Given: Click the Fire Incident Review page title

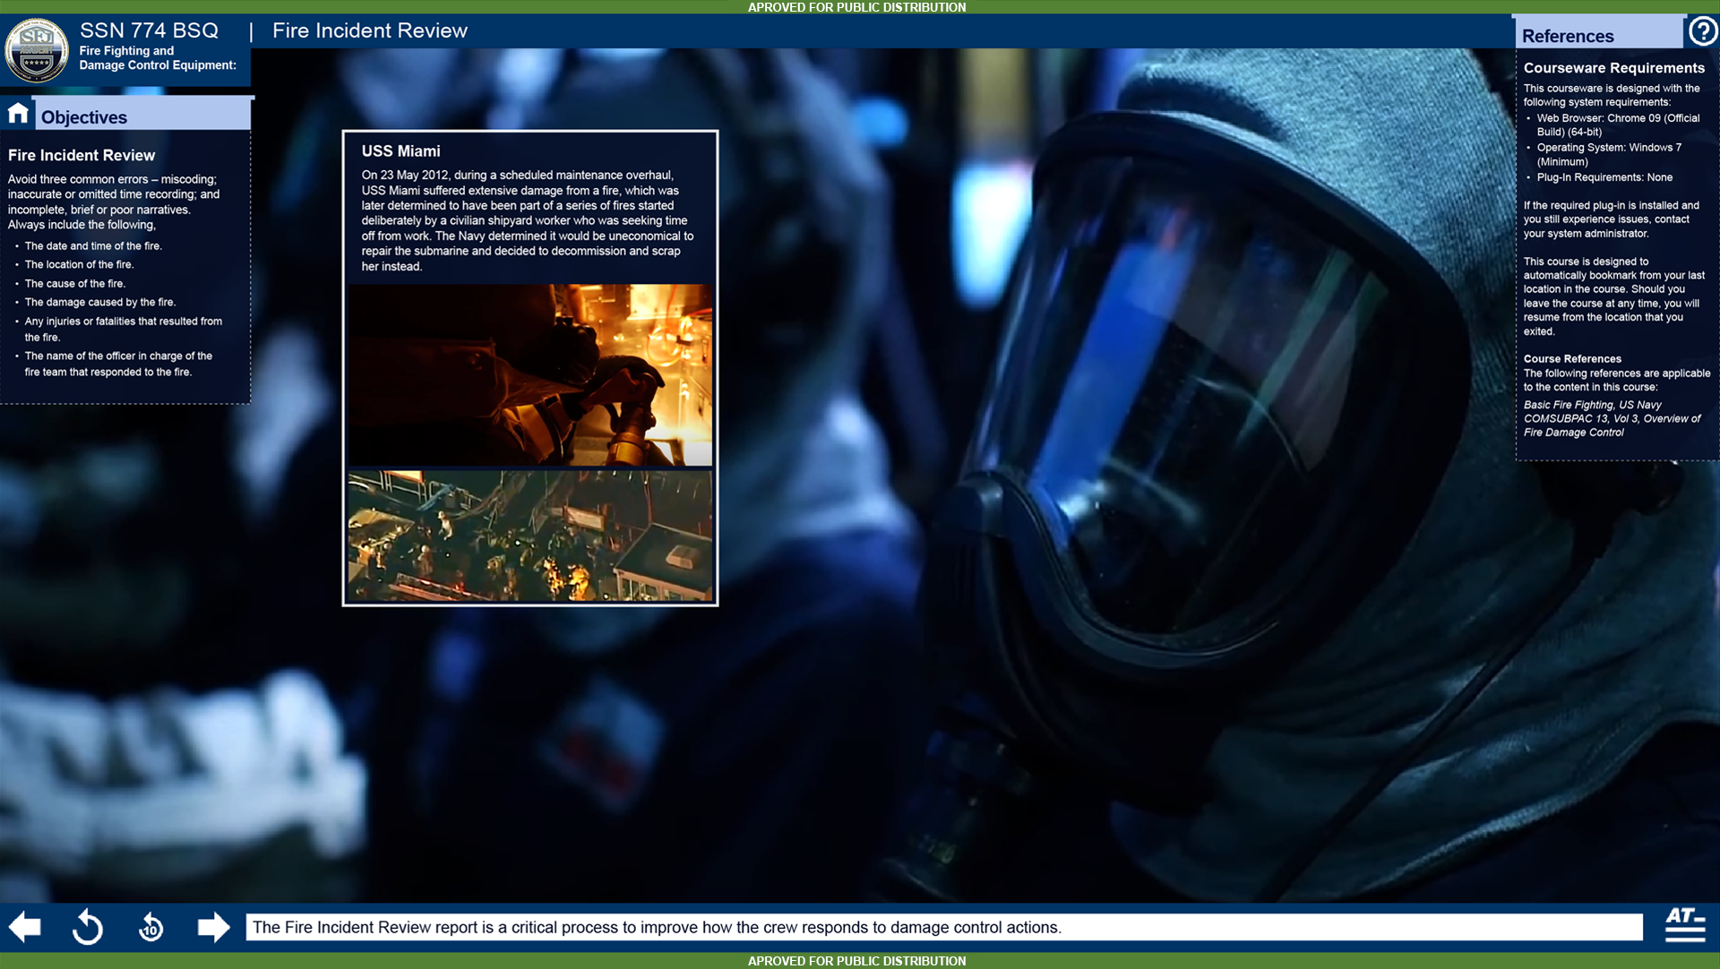Looking at the screenshot, I should pyautogui.click(x=370, y=30).
